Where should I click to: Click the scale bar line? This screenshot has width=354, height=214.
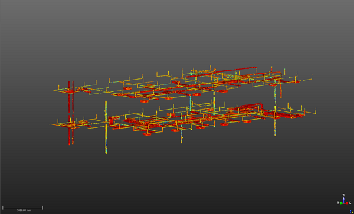tap(22, 208)
